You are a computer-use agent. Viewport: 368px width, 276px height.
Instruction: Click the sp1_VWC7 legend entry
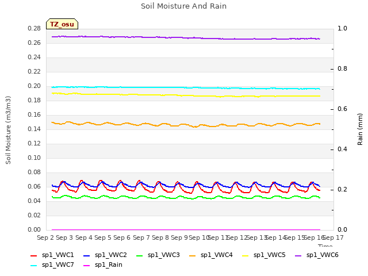click(52, 264)
